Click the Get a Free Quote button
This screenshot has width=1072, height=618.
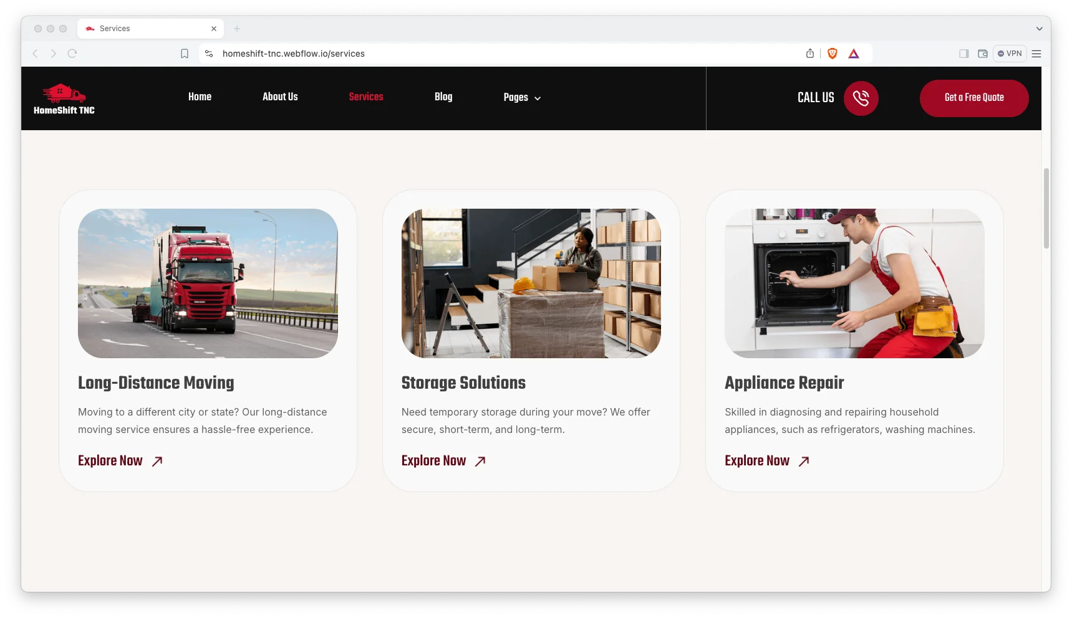click(x=973, y=98)
